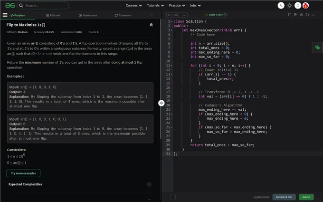Click line number 31 in gutter
The width and height of the screenshot is (323, 202).
pyautogui.click(x=168, y=154)
